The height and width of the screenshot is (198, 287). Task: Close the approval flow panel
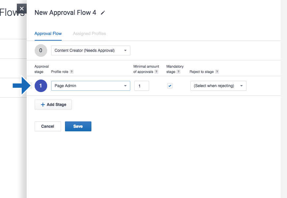(21, 9)
